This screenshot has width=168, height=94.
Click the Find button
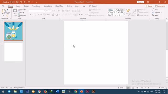(155, 10)
